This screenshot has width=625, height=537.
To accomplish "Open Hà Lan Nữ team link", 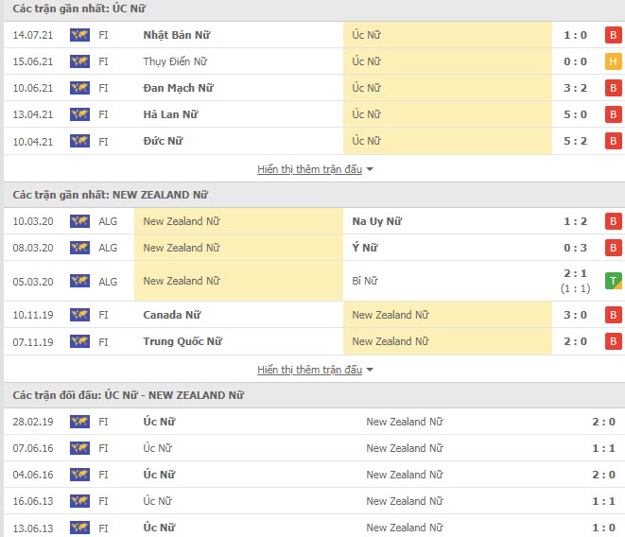I will coord(170,114).
